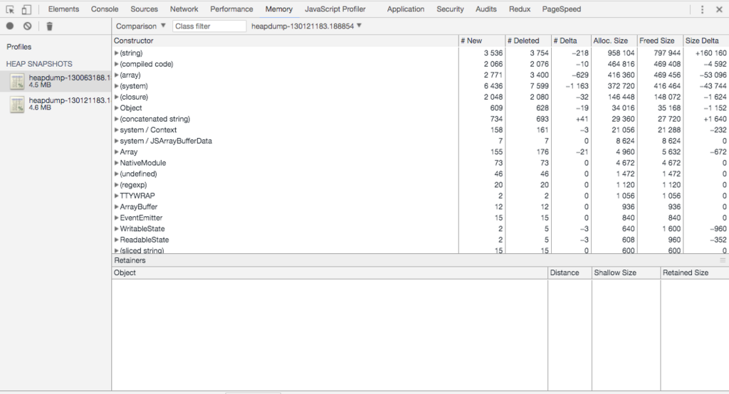Viewport: 729px width, 394px height.
Task: Select the Memory tab
Action: tap(279, 9)
